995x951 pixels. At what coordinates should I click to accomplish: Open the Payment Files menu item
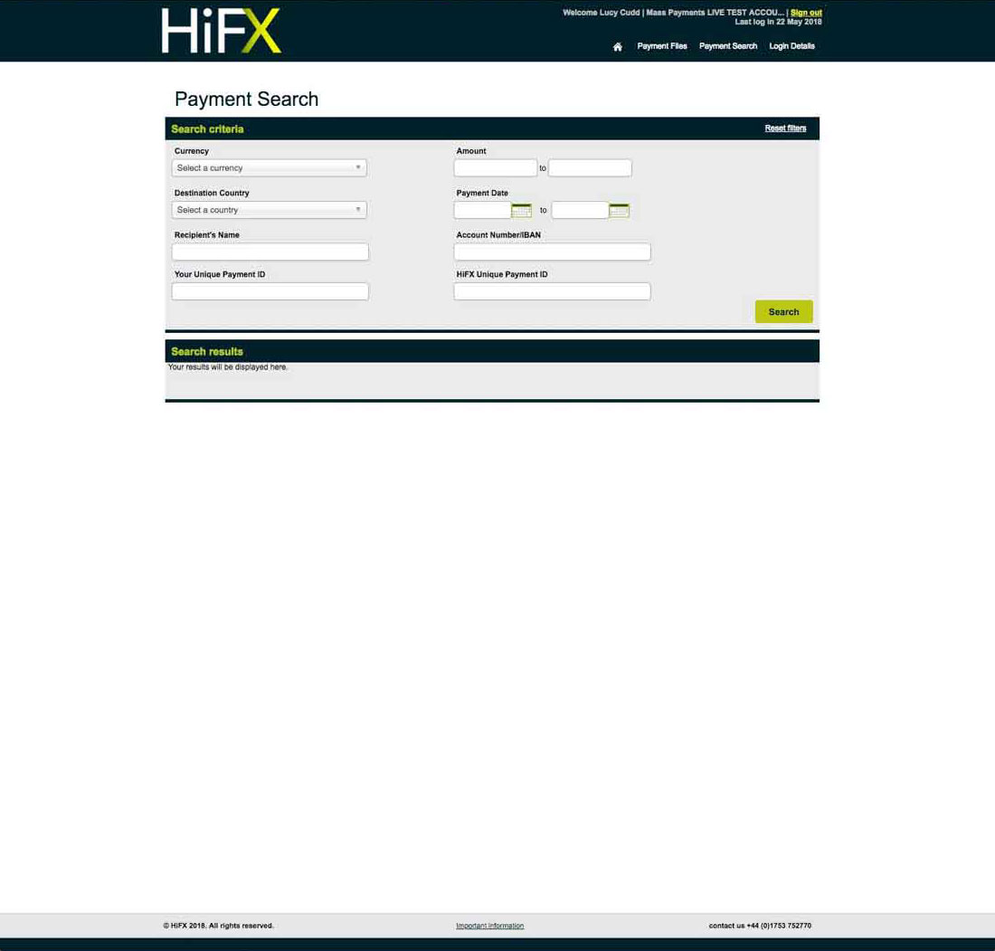click(661, 46)
